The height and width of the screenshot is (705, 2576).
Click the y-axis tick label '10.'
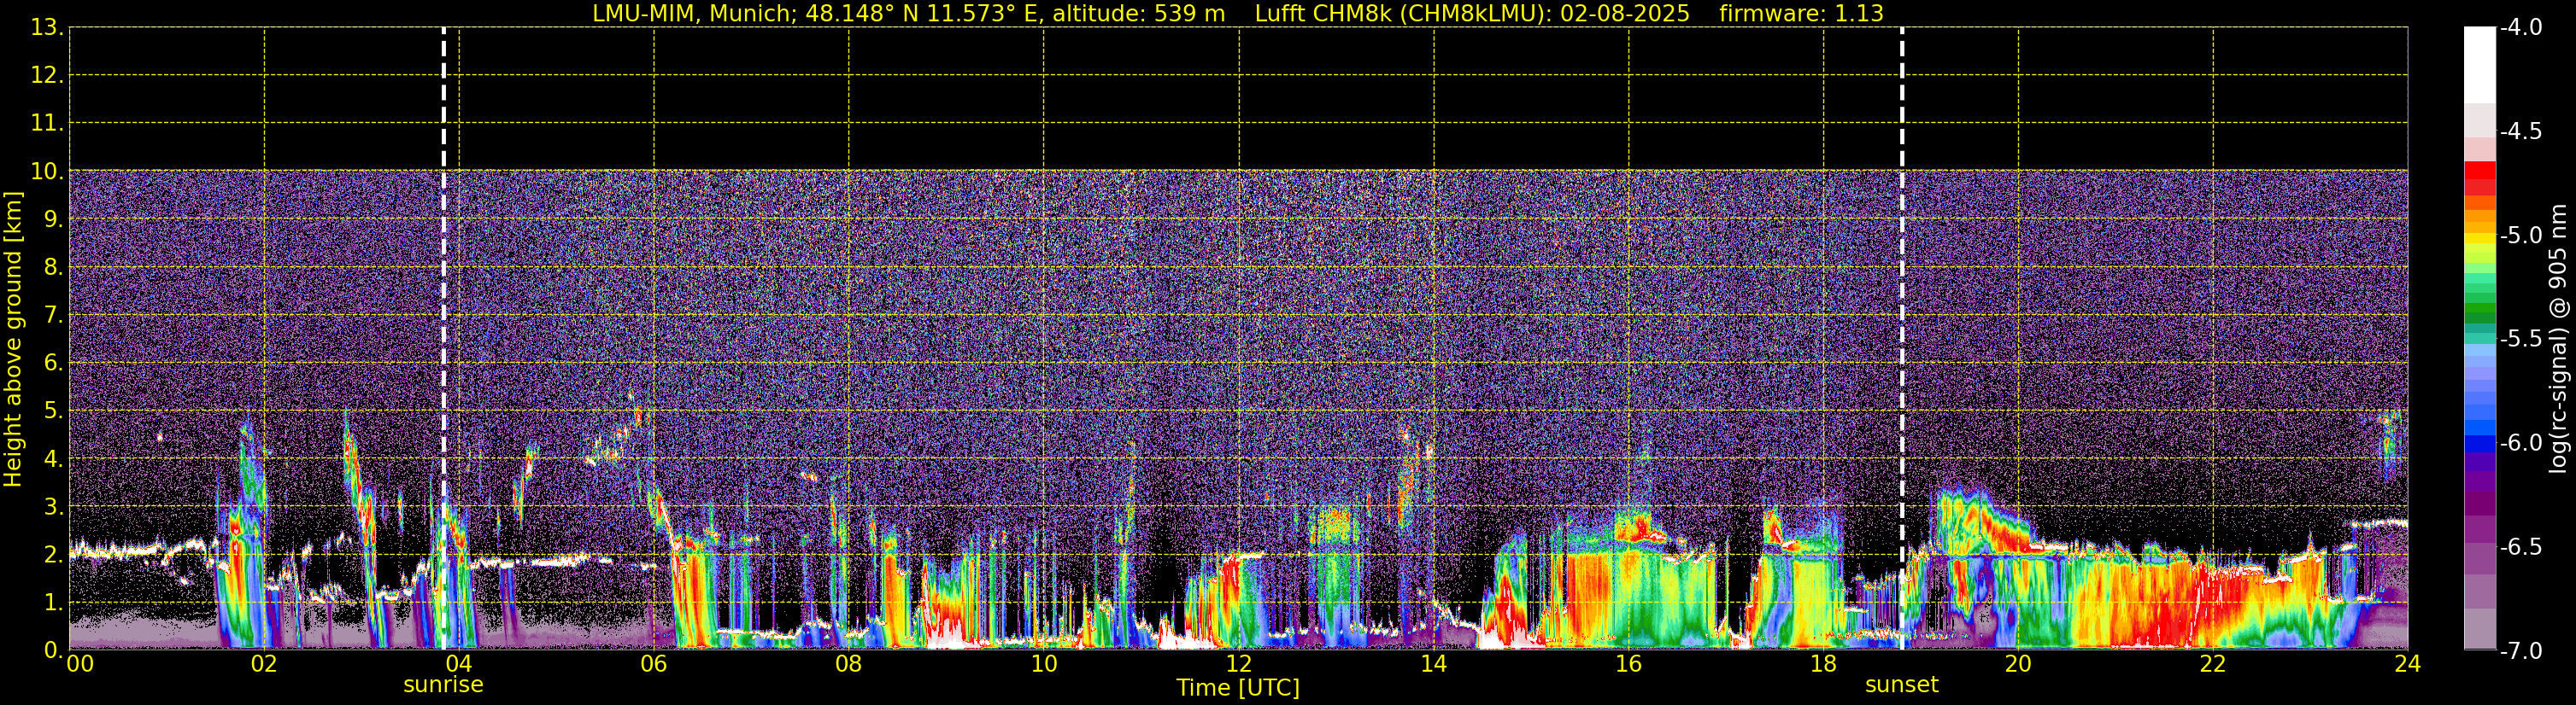pyautogui.click(x=46, y=171)
